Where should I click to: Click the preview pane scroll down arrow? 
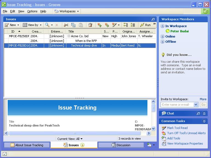153,129
